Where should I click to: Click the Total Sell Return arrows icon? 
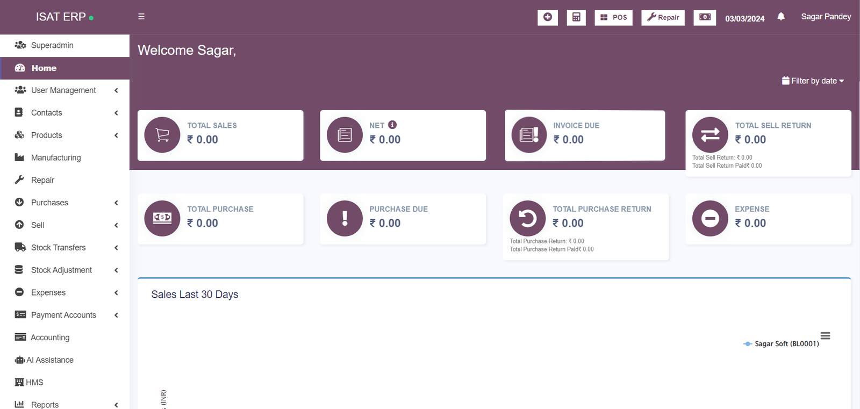click(710, 135)
